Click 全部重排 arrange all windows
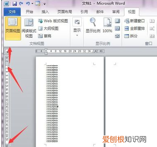157x147 pixels. (134, 29)
